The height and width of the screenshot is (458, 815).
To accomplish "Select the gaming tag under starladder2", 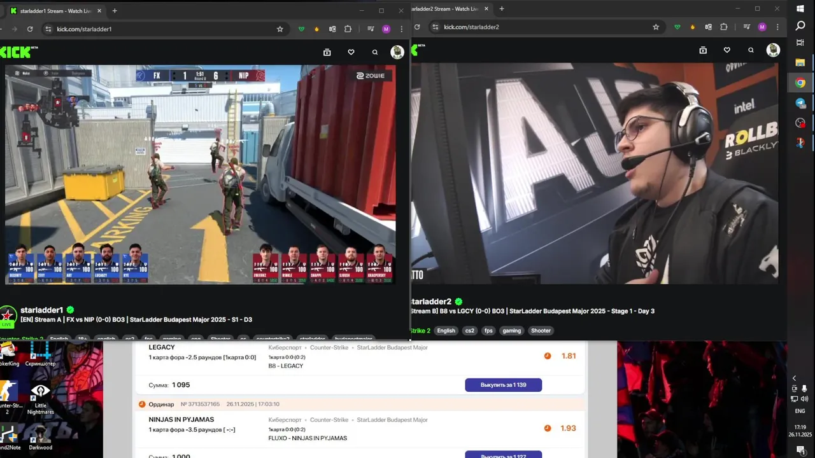I will [x=511, y=331].
